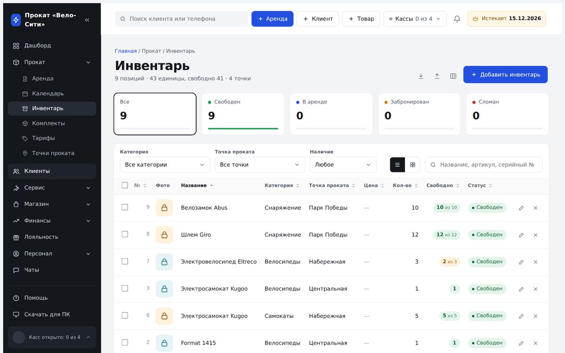This screenshot has height=353, width=565.
Task: Open Календарь in sidebar
Action: pos(52,94)
